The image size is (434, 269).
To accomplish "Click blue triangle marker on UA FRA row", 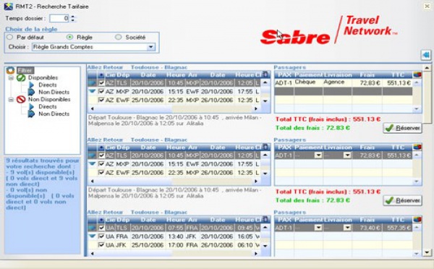I will [x=92, y=236].
